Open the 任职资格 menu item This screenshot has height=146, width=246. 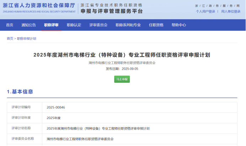156,25
